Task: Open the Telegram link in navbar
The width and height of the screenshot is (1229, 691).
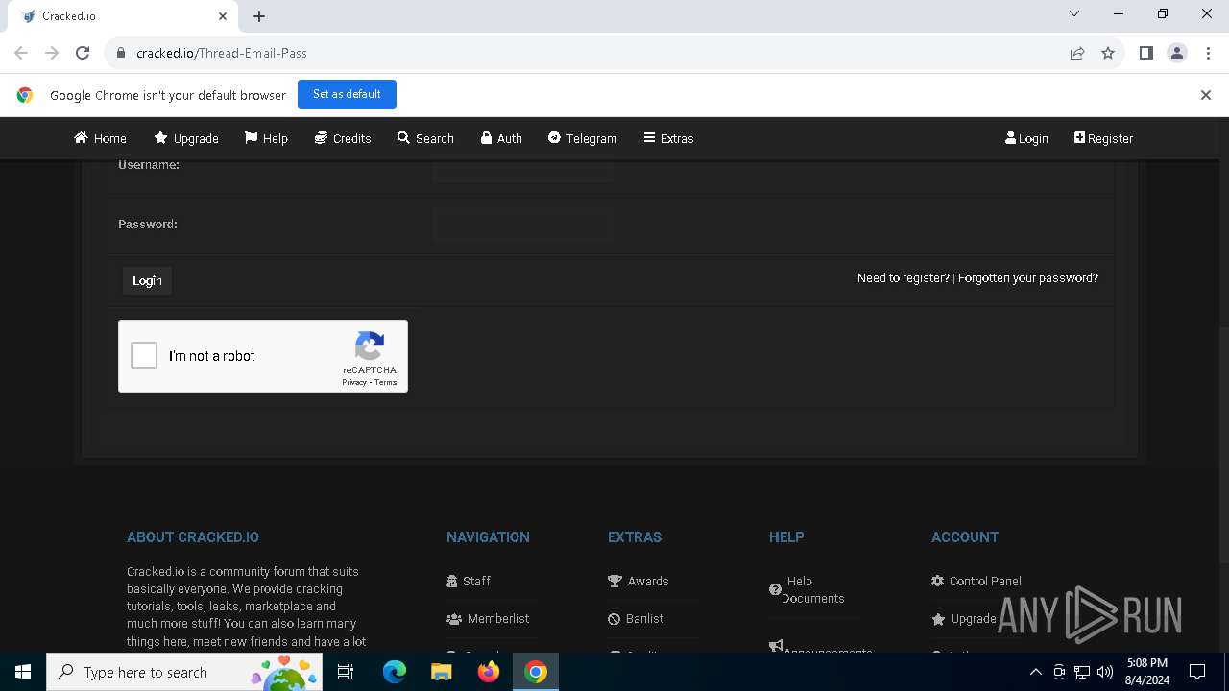Action: click(x=582, y=138)
